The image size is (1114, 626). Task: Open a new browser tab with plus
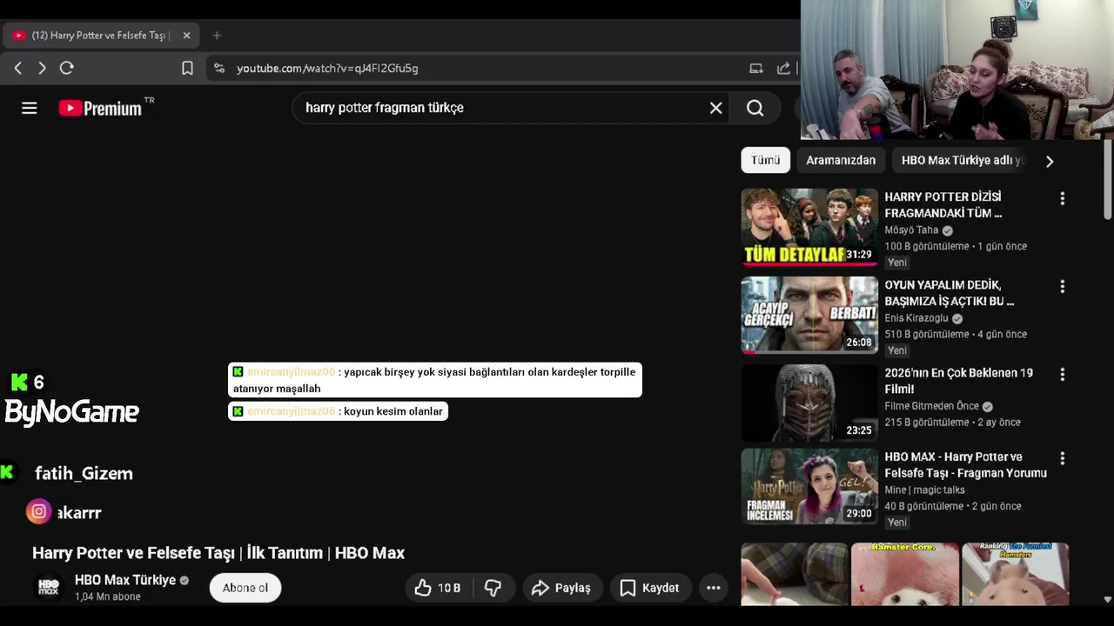[217, 36]
